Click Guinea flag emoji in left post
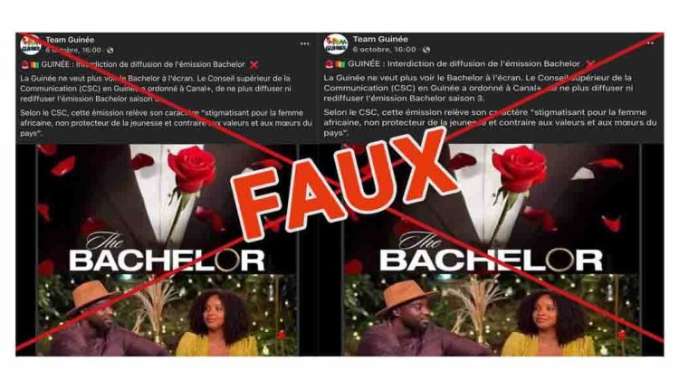Screen dimensions: 679x389 point(34,64)
